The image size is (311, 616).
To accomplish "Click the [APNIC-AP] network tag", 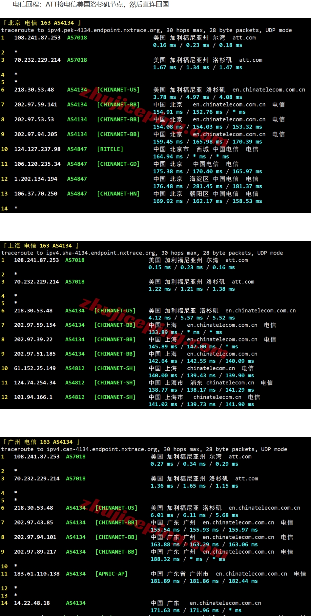I will tap(112, 574).
